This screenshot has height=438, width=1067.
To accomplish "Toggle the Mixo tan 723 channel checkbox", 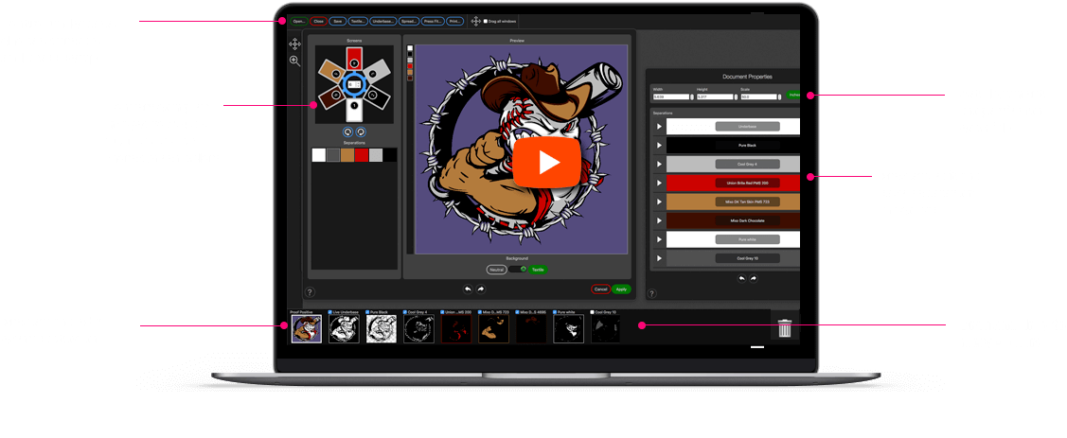I will (x=480, y=312).
